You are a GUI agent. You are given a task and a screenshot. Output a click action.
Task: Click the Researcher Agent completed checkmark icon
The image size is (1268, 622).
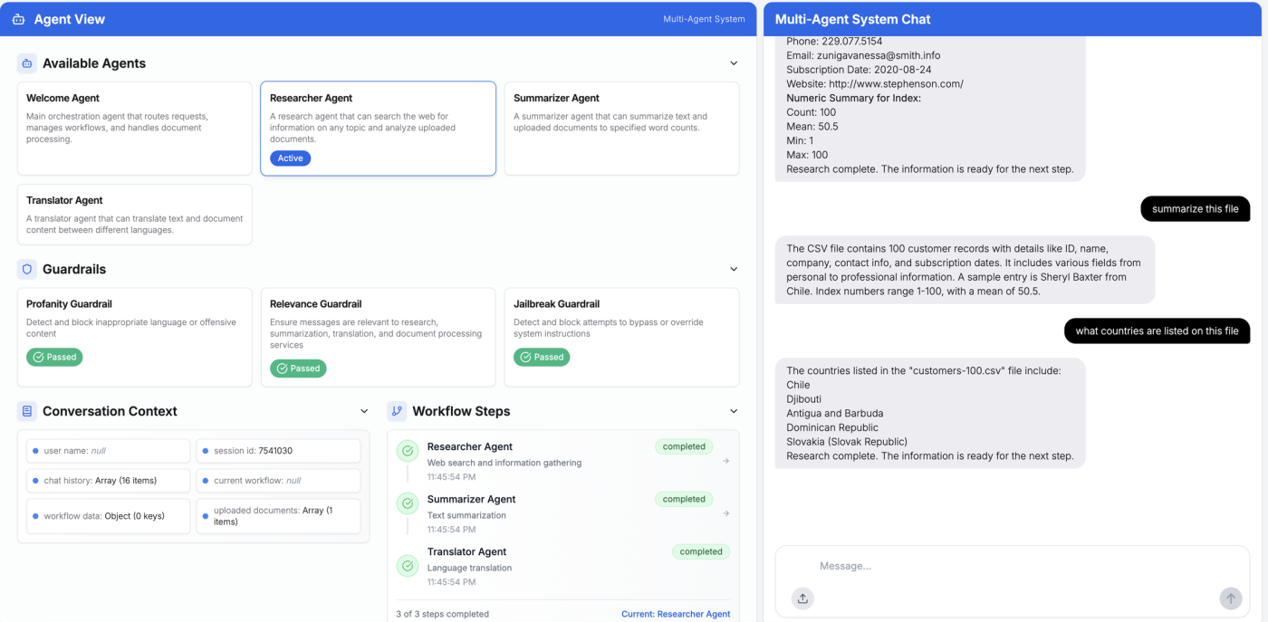(407, 450)
